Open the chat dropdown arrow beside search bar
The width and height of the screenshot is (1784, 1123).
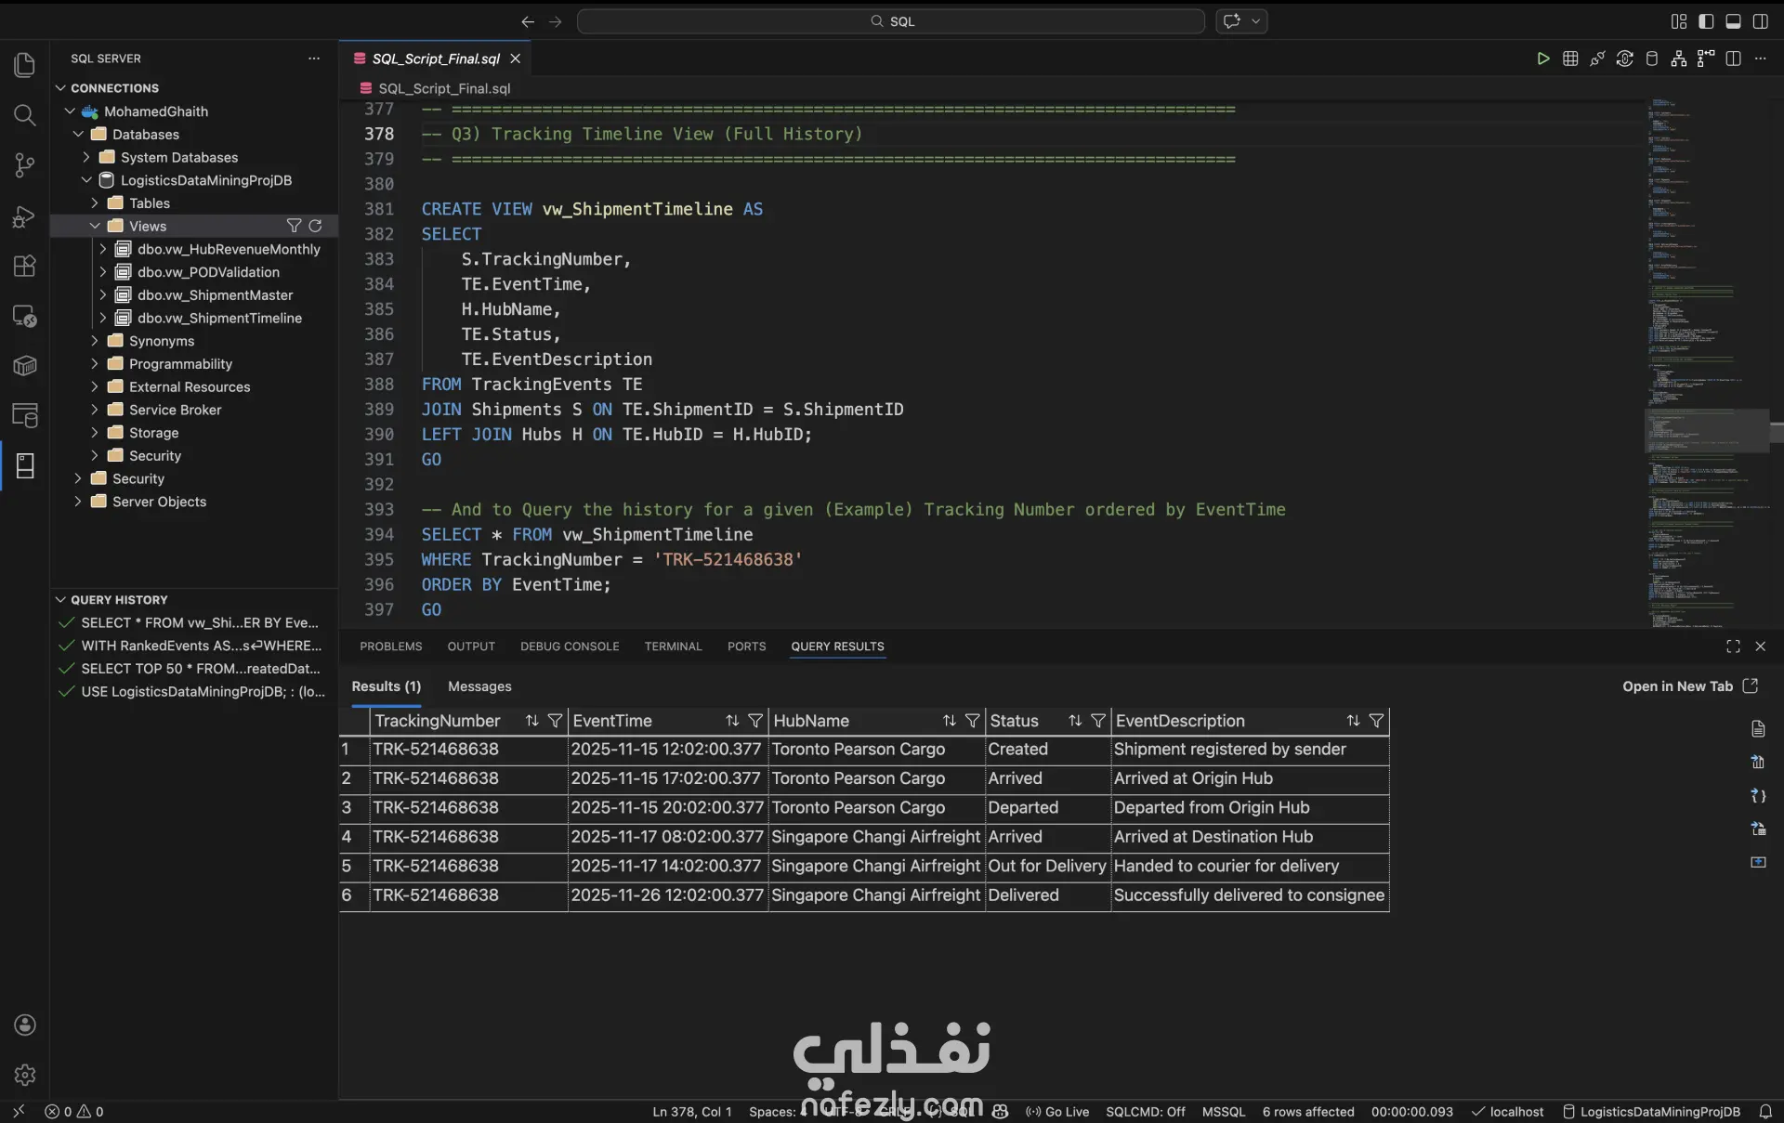(1256, 21)
